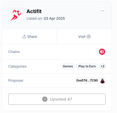Image resolution: width=117 pixels, height=113 pixels.
Task: Click the listed date 03 Apr 2025
Action: tap(54, 18)
